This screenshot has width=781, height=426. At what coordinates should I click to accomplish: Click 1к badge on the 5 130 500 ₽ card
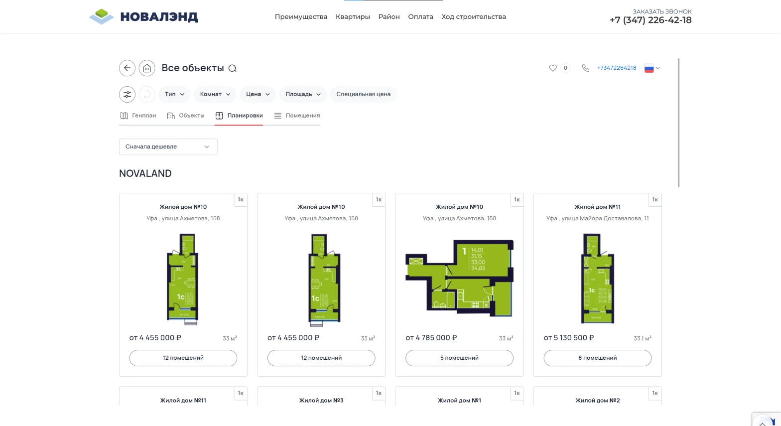pyautogui.click(x=655, y=200)
